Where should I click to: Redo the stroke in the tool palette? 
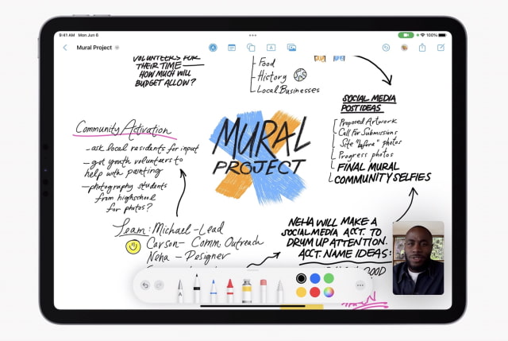pyautogui.click(x=159, y=285)
